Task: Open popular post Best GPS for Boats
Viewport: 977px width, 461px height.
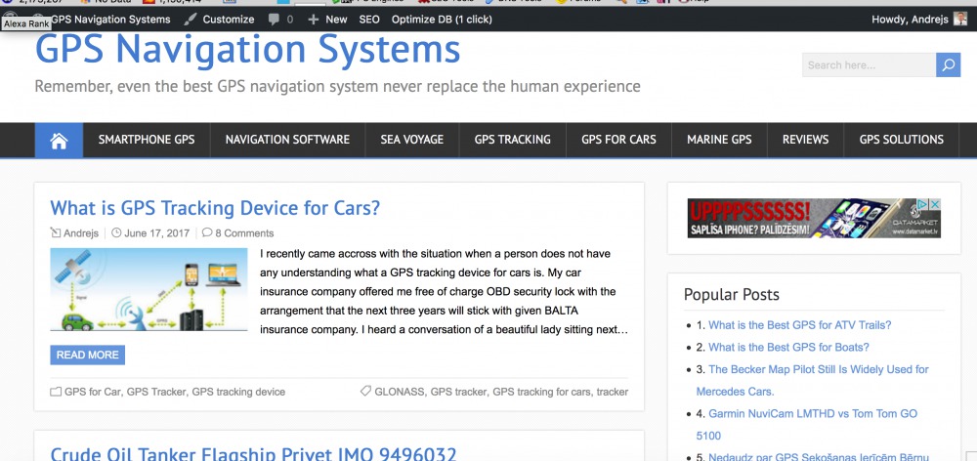Action: pos(788,348)
